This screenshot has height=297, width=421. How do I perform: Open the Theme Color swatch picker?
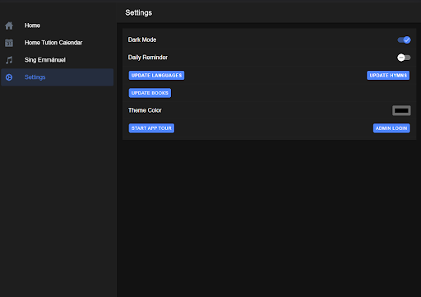click(x=401, y=110)
